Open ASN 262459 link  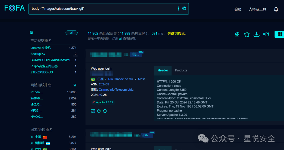point(104,84)
